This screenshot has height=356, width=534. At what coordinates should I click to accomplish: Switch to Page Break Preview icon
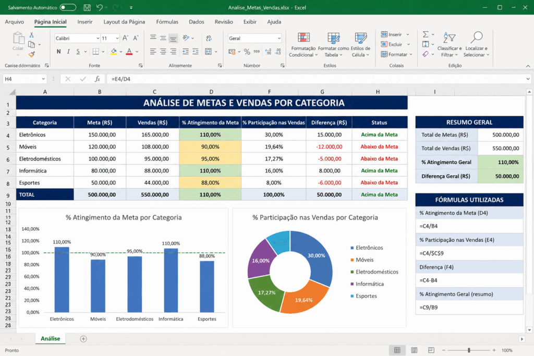pyautogui.click(x=431, y=350)
